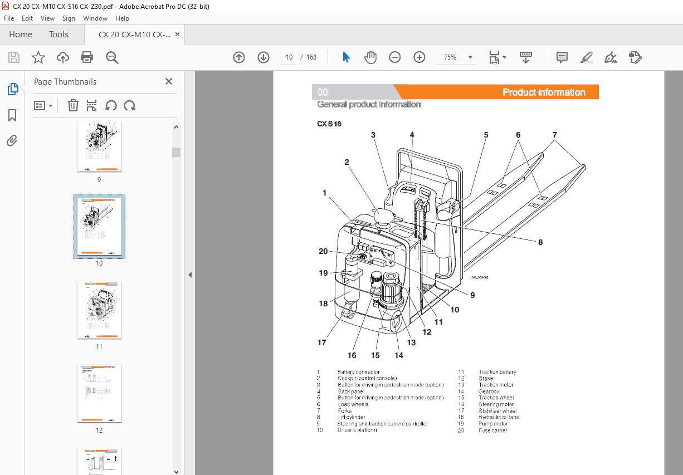Viewport: 683px width, 475px height.
Task: Select page 9 thumbnail
Action: (99, 147)
